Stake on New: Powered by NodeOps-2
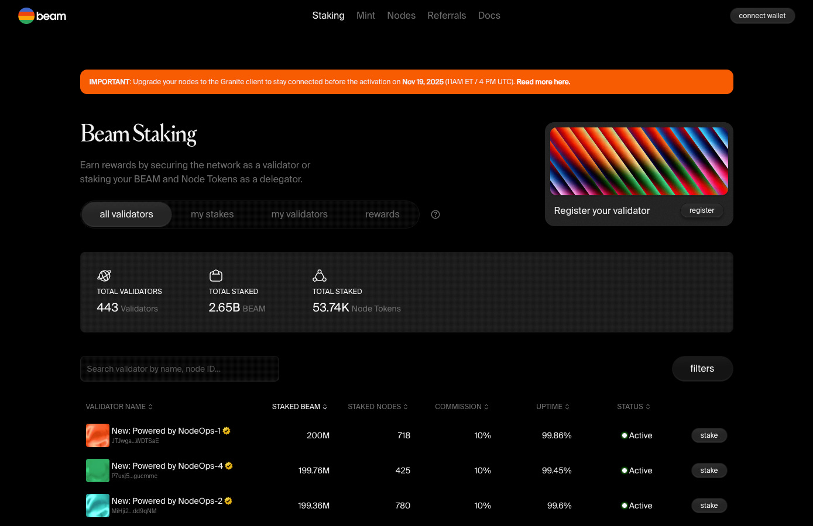Screen dimensions: 813x526 click(x=709, y=506)
